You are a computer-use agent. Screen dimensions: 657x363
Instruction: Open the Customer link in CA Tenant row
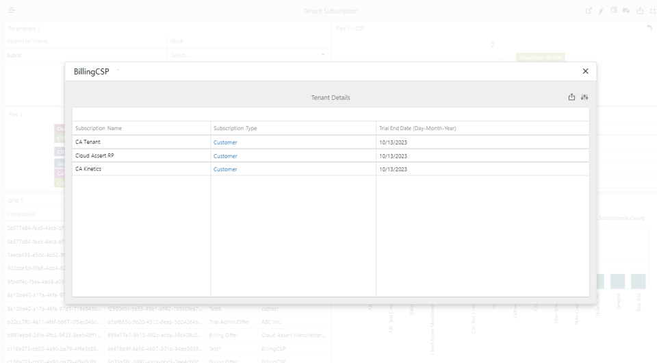[x=225, y=142]
